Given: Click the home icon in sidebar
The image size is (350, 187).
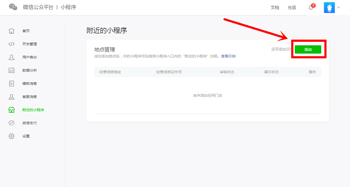Looking at the screenshot, I should (x=12, y=31).
